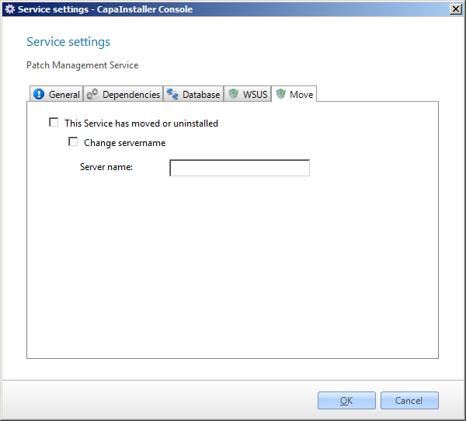This screenshot has height=421, width=466.
Task: Close the Service settings dialog
Action: (456, 9)
